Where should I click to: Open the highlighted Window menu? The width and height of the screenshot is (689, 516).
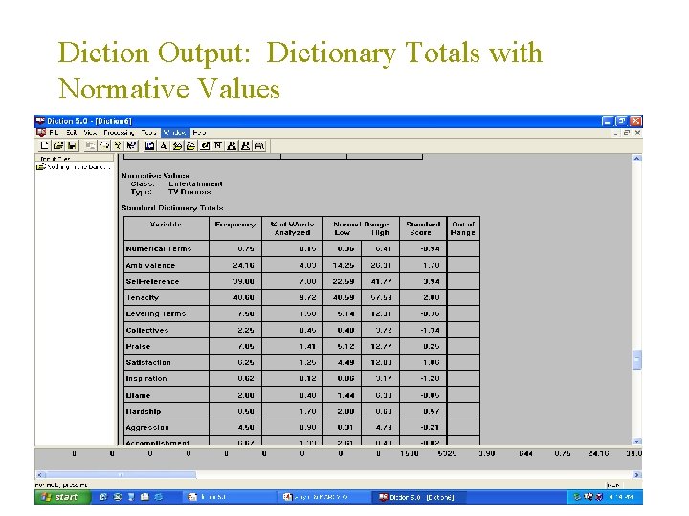coord(175,132)
